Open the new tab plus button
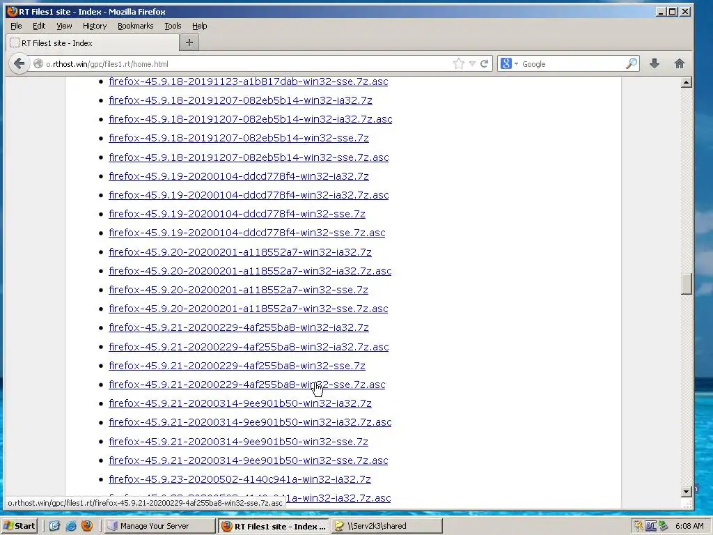The height and width of the screenshot is (535, 713). point(189,42)
